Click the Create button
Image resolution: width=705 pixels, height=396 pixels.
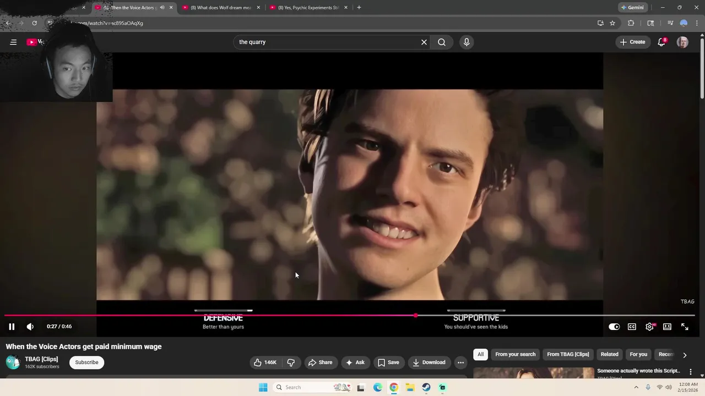pyautogui.click(x=632, y=42)
